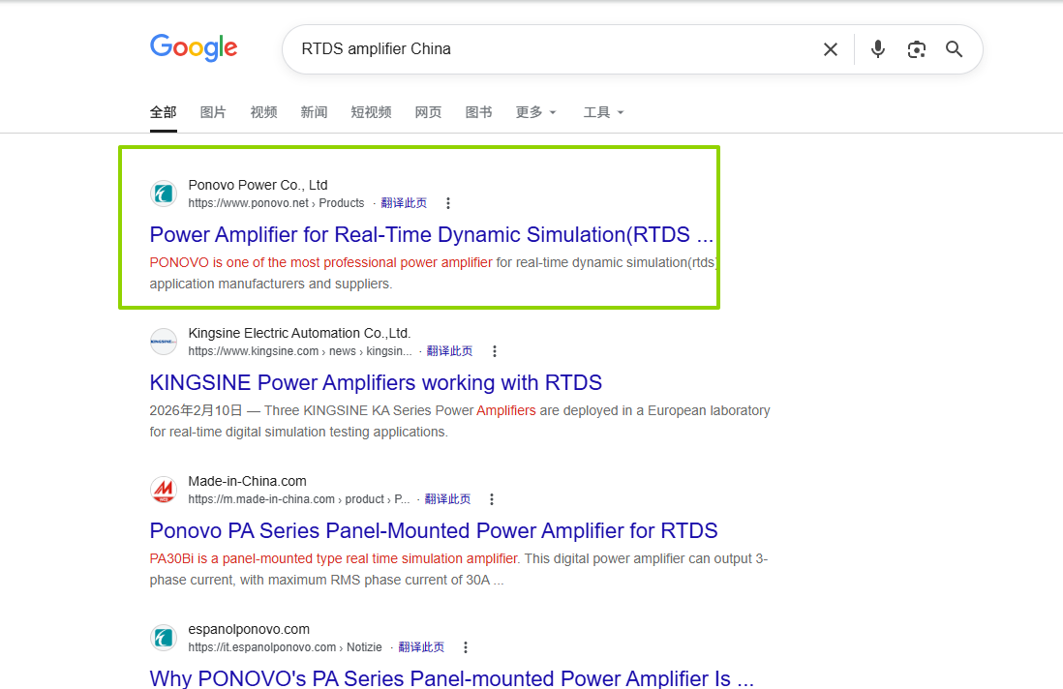Click the Made-in-China.com site name

tap(248, 481)
